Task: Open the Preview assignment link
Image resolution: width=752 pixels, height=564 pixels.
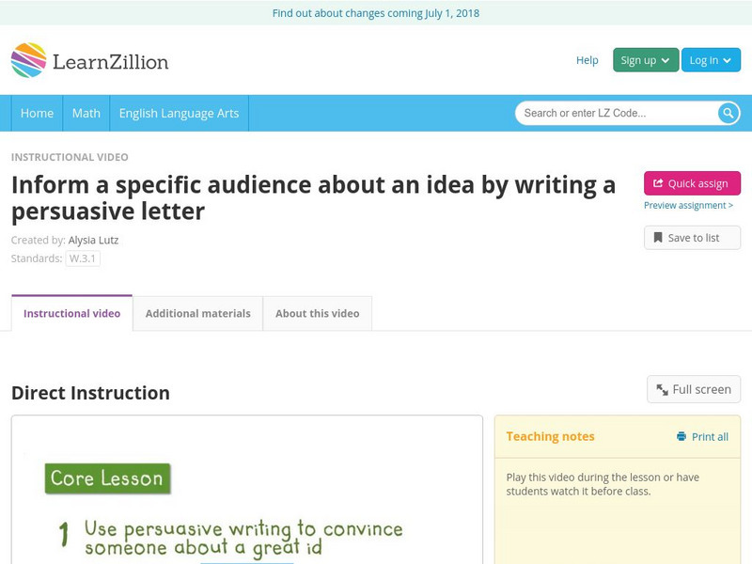Action: pos(688,205)
